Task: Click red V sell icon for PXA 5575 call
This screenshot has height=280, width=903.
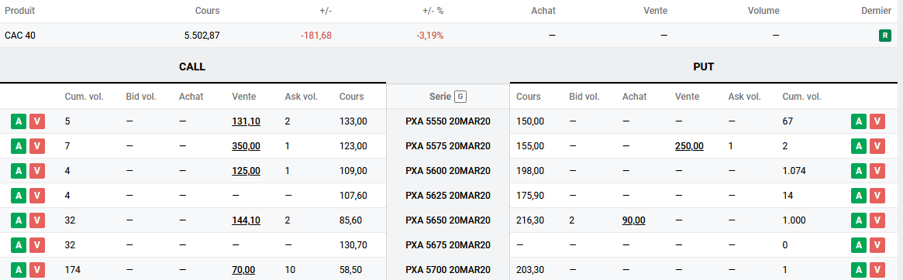Action: (37, 146)
